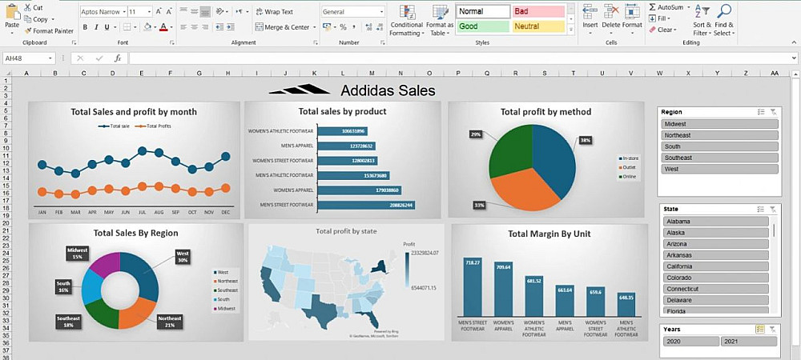Open the Clear eraser menu
This screenshot has height=360, width=801.
coord(663,30)
